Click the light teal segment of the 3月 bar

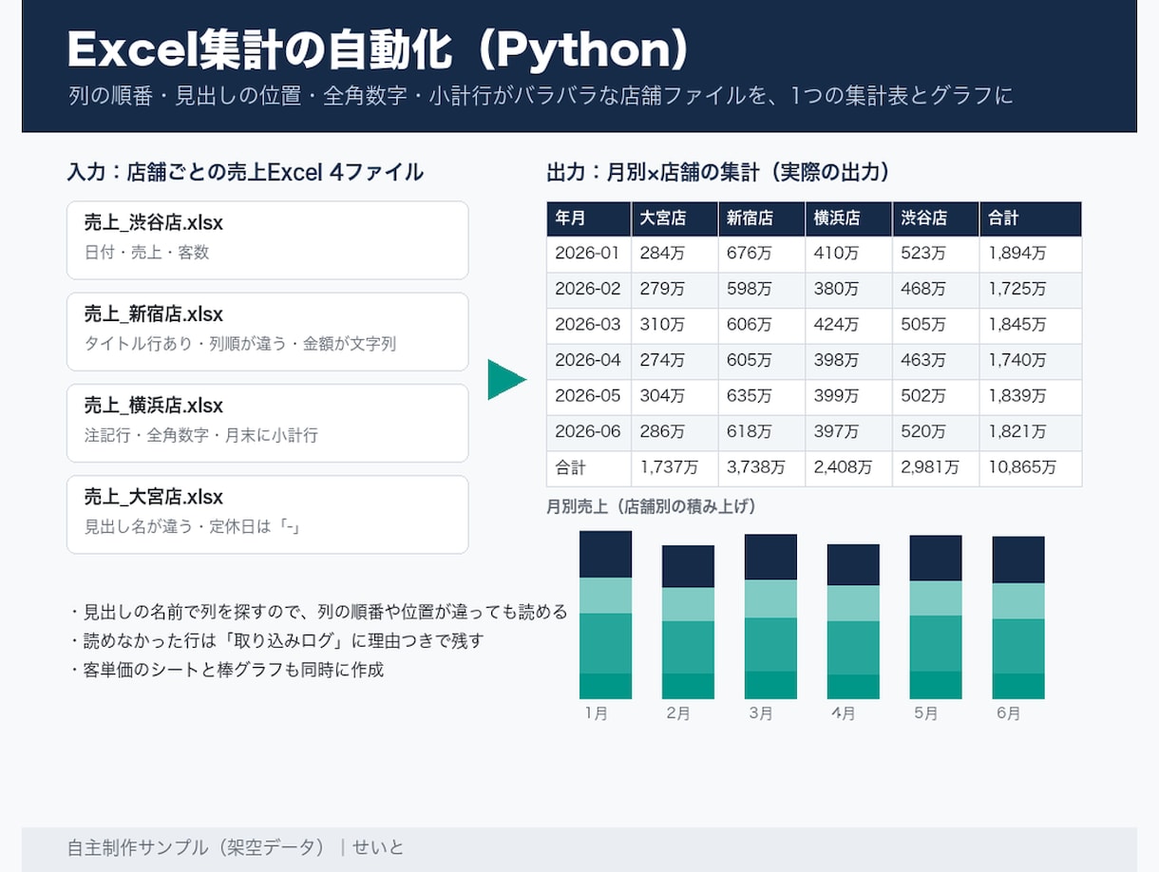[x=770, y=599]
